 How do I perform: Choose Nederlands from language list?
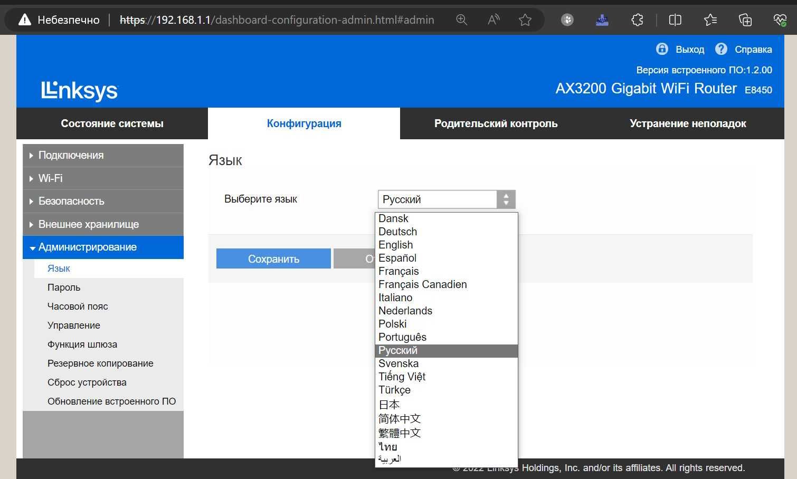pos(447,311)
